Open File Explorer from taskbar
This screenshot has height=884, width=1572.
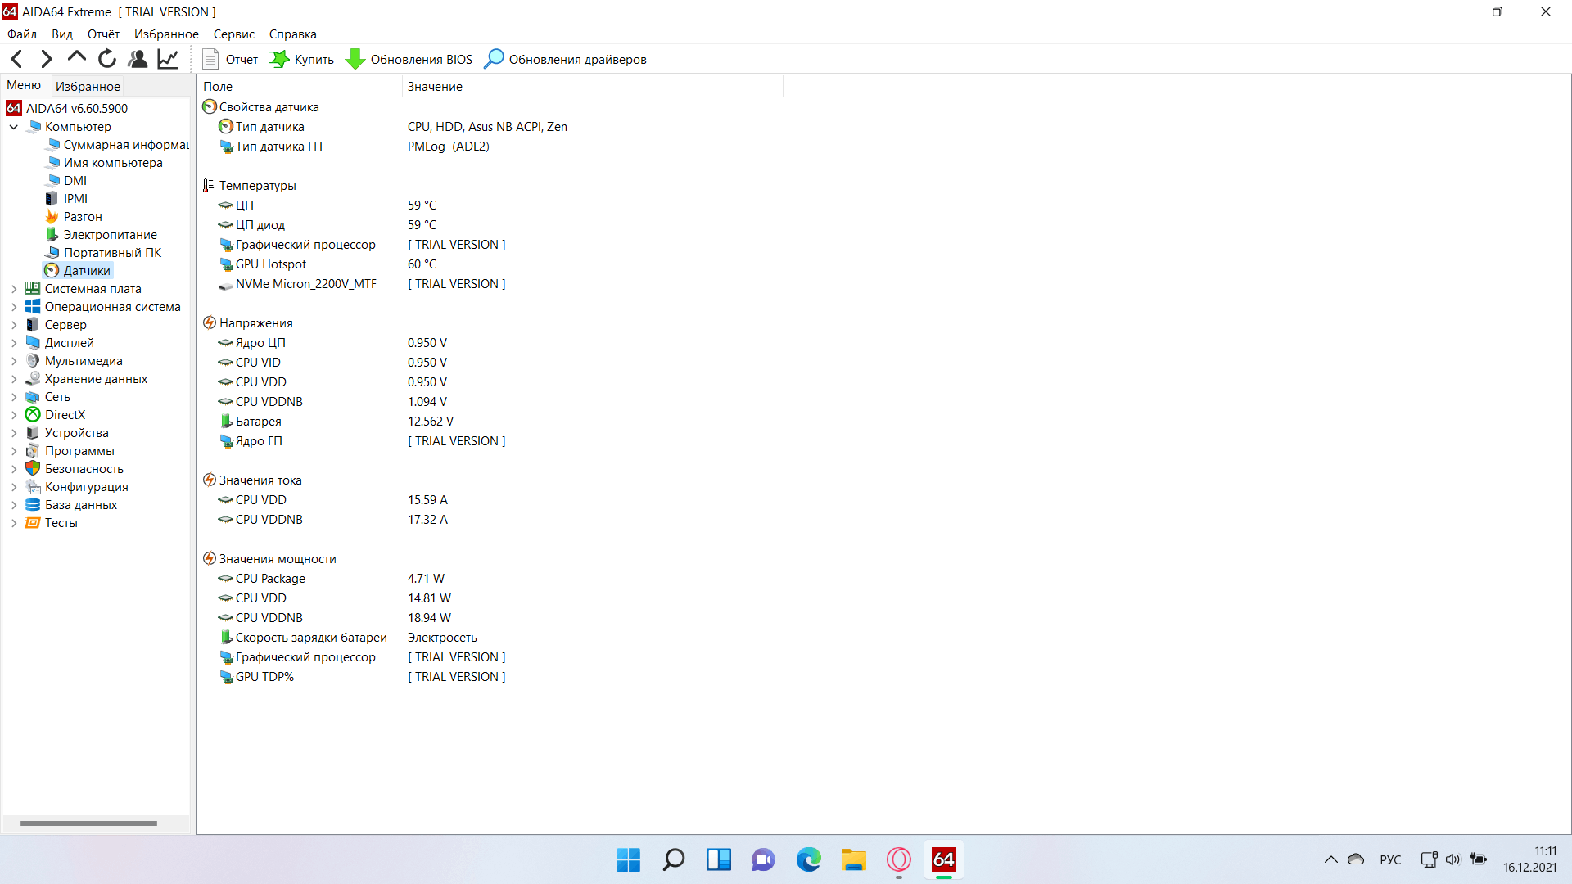coord(853,859)
